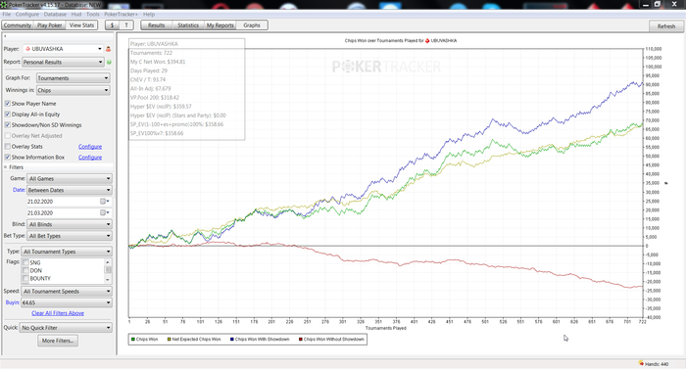Open the Database menu

point(55,14)
